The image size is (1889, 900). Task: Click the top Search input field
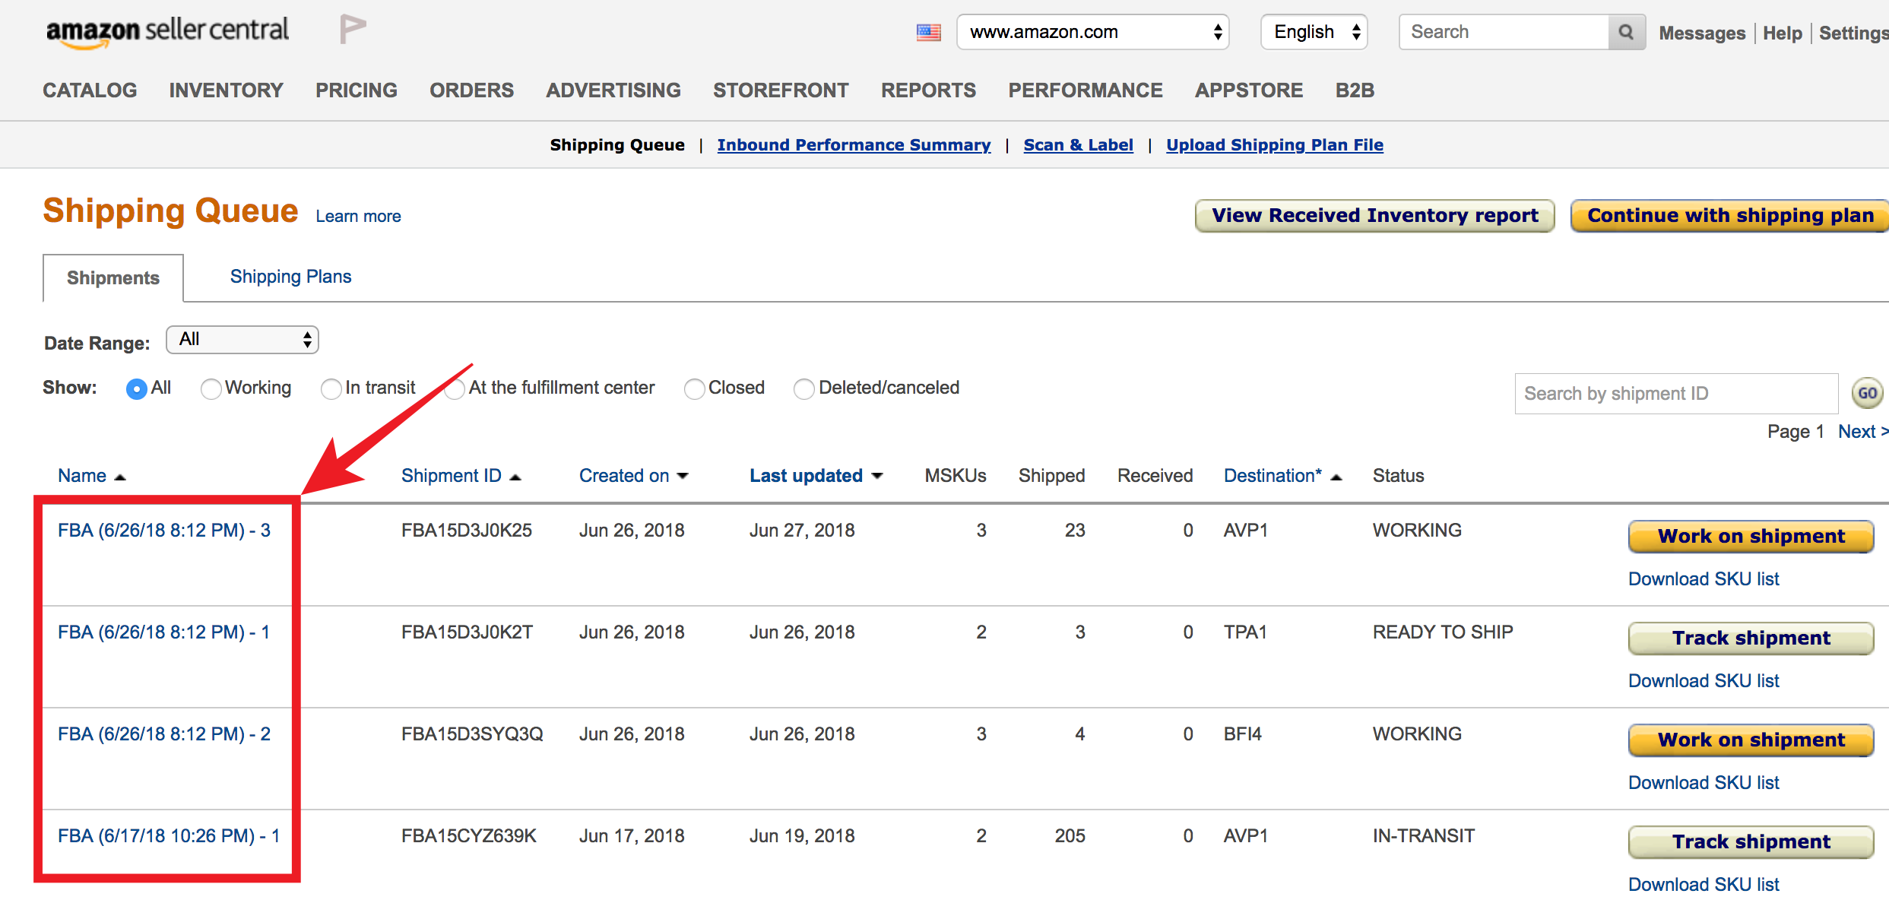[1504, 32]
